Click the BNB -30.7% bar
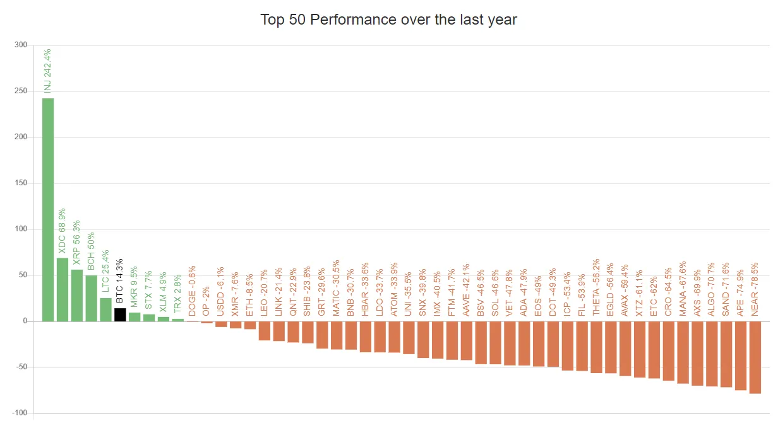The image size is (778, 426). (x=351, y=335)
